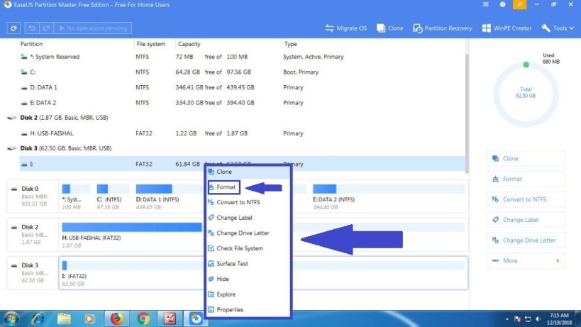Choose Hide in context menu
Viewport: 581px width, 327px height.
coord(248,279)
